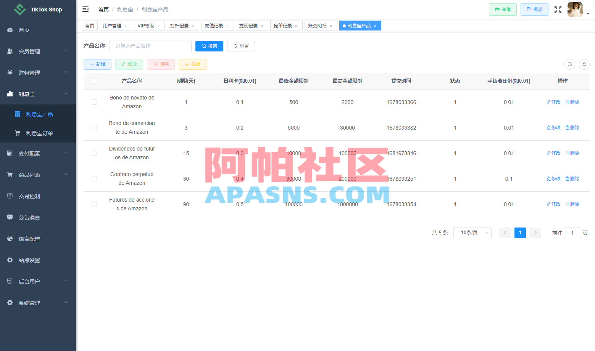Viewport: 595px width, 351px height.
Task: Check the Bono de novato de Amazon row
Action: click(x=94, y=102)
